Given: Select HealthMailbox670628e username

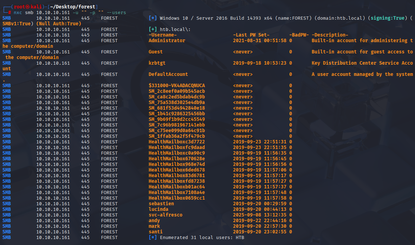Looking at the screenshot, I should (x=176, y=159).
